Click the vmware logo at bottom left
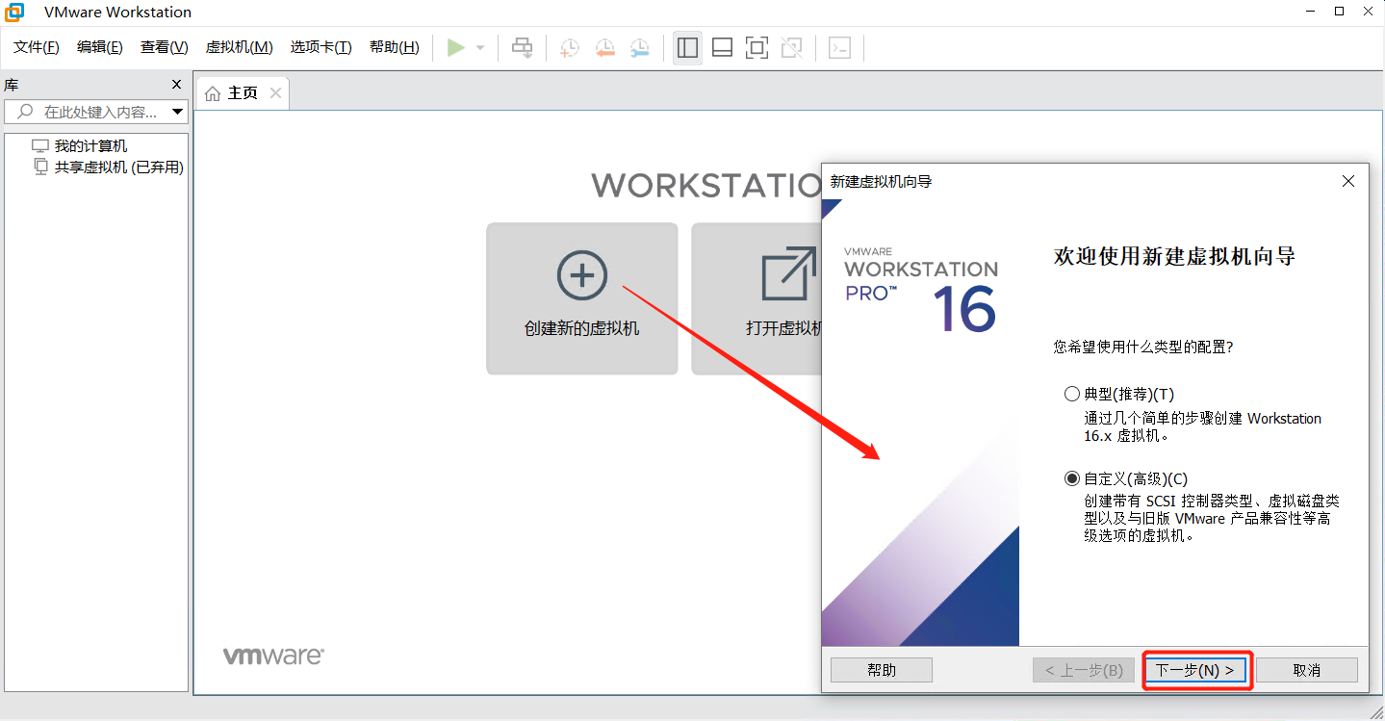1385x721 pixels. pos(273,657)
